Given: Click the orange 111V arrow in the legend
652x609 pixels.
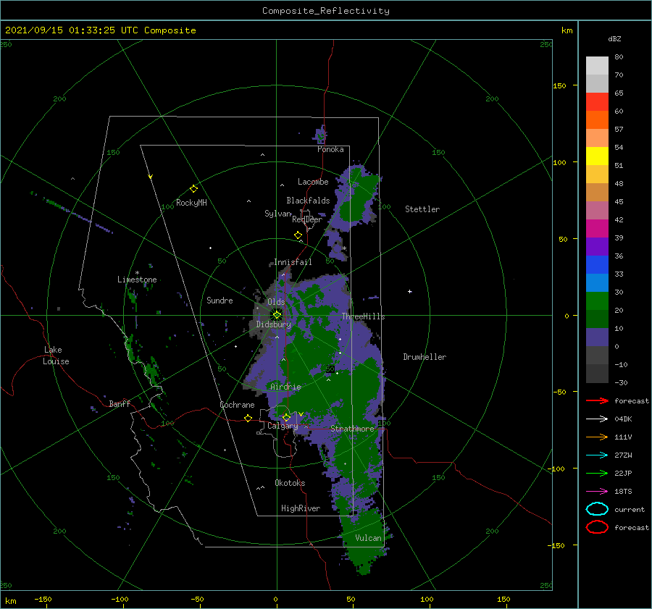Looking at the screenshot, I should [x=597, y=437].
